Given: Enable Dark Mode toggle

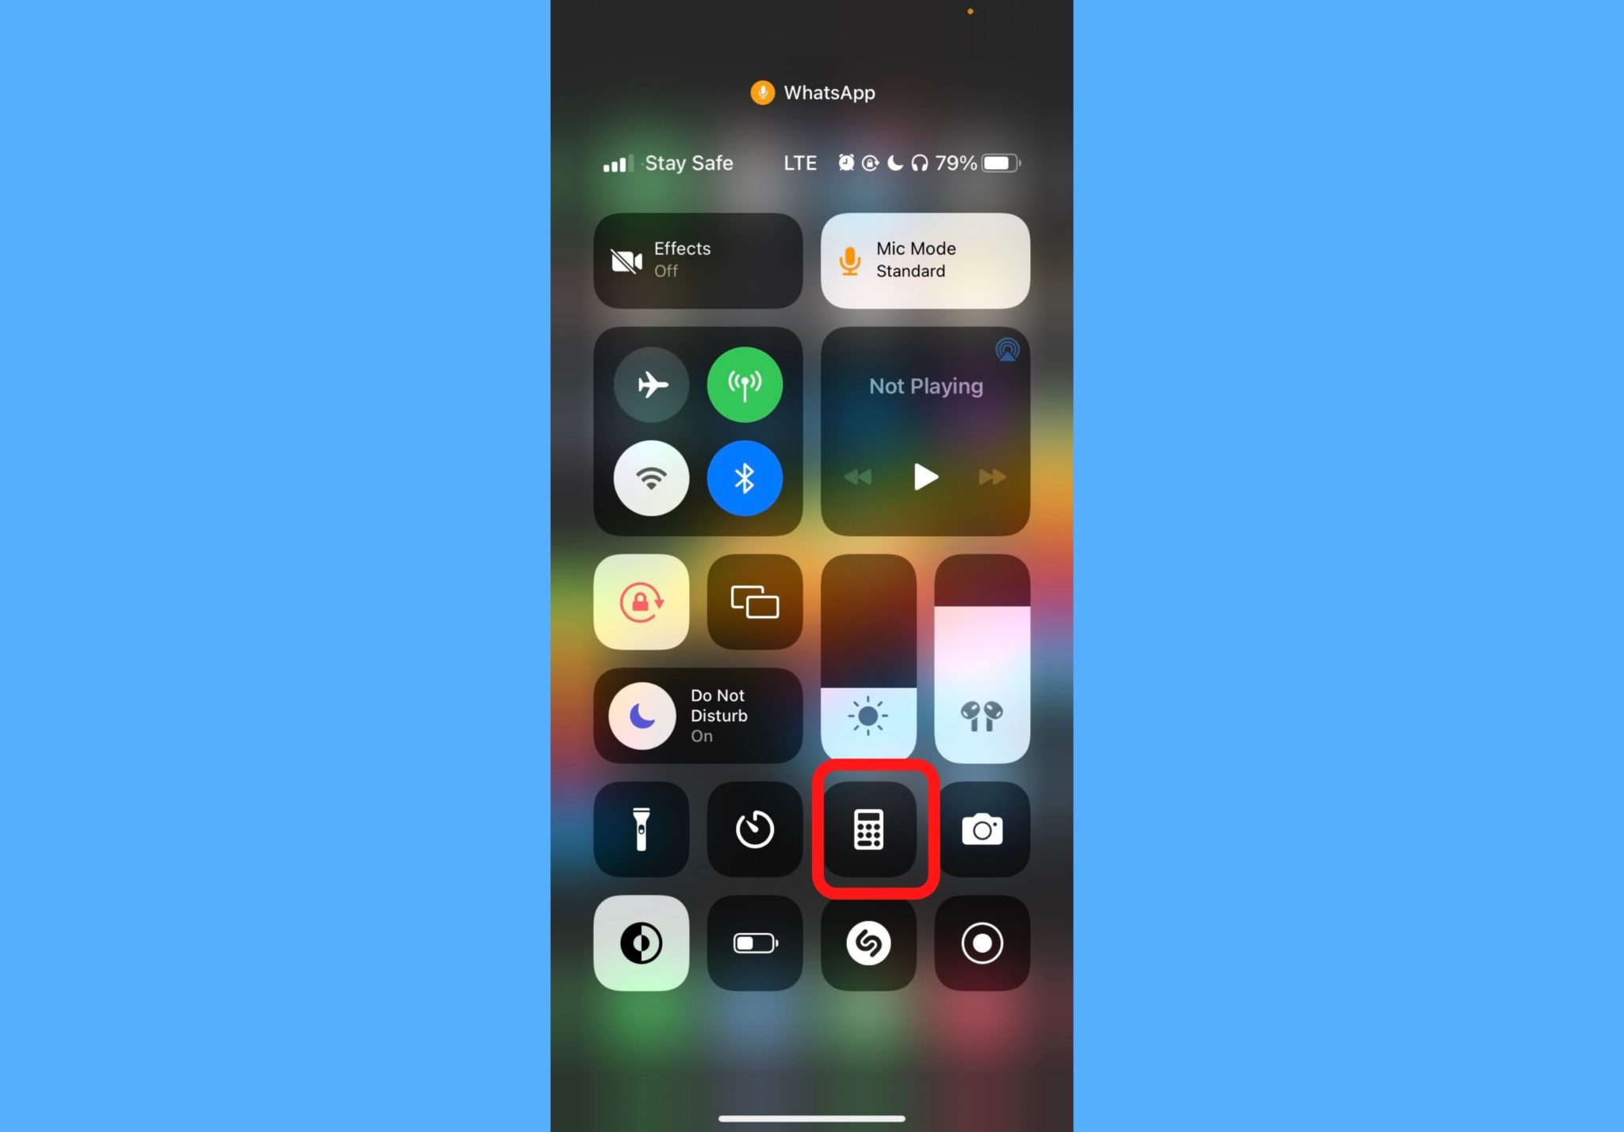Looking at the screenshot, I should point(642,942).
